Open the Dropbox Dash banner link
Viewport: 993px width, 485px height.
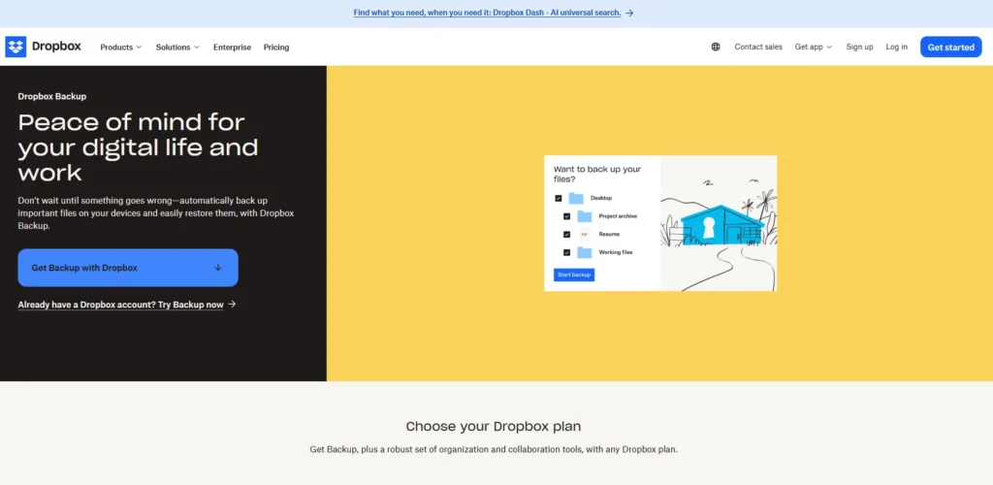[487, 13]
